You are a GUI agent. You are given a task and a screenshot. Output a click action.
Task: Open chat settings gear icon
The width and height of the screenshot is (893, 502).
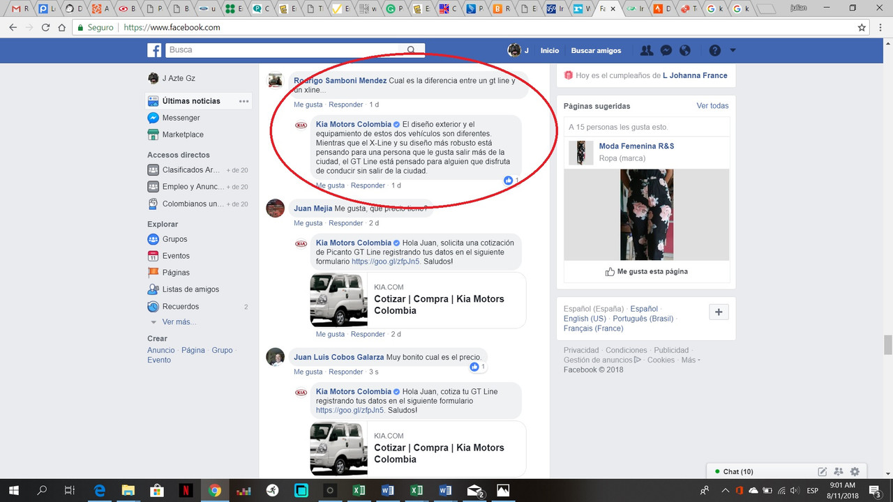coord(855,472)
